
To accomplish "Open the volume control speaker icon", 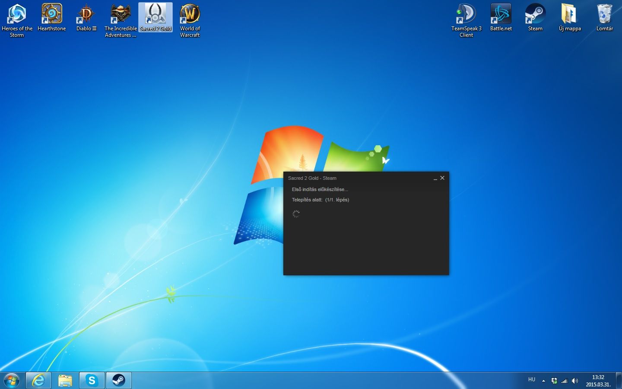I will point(574,381).
